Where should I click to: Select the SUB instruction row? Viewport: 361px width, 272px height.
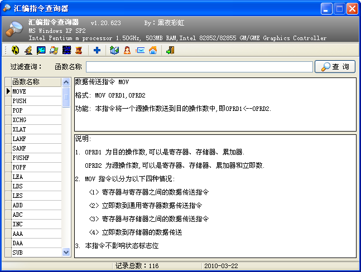click(36, 252)
